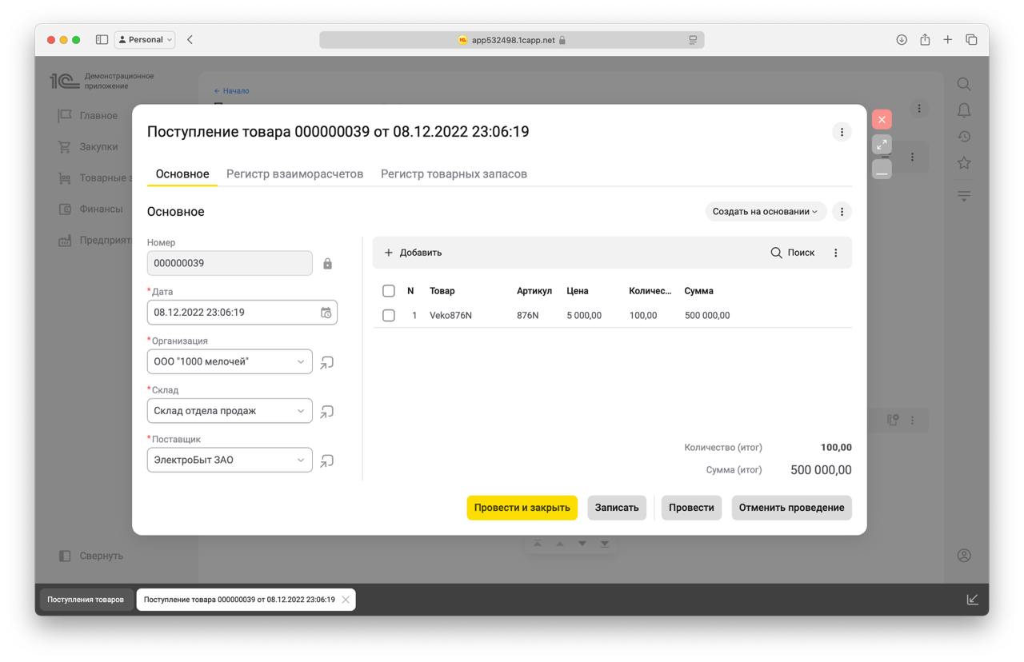Open linked Поставщик record icon

coord(326,461)
